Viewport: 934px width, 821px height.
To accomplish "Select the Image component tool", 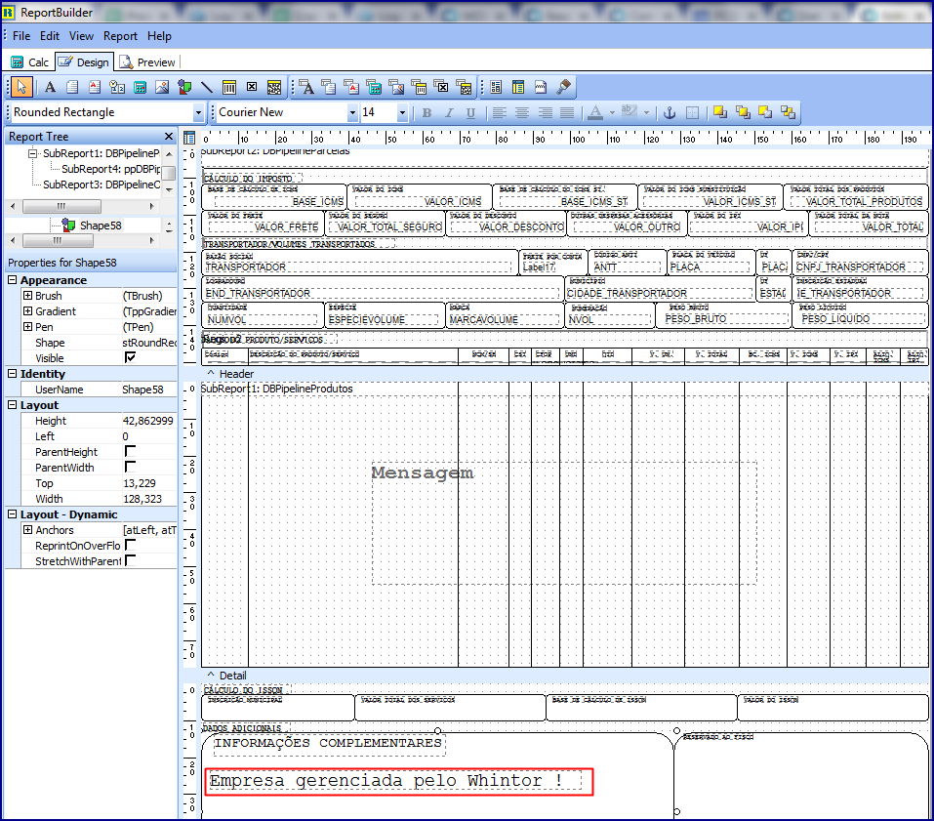I will pos(162,87).
